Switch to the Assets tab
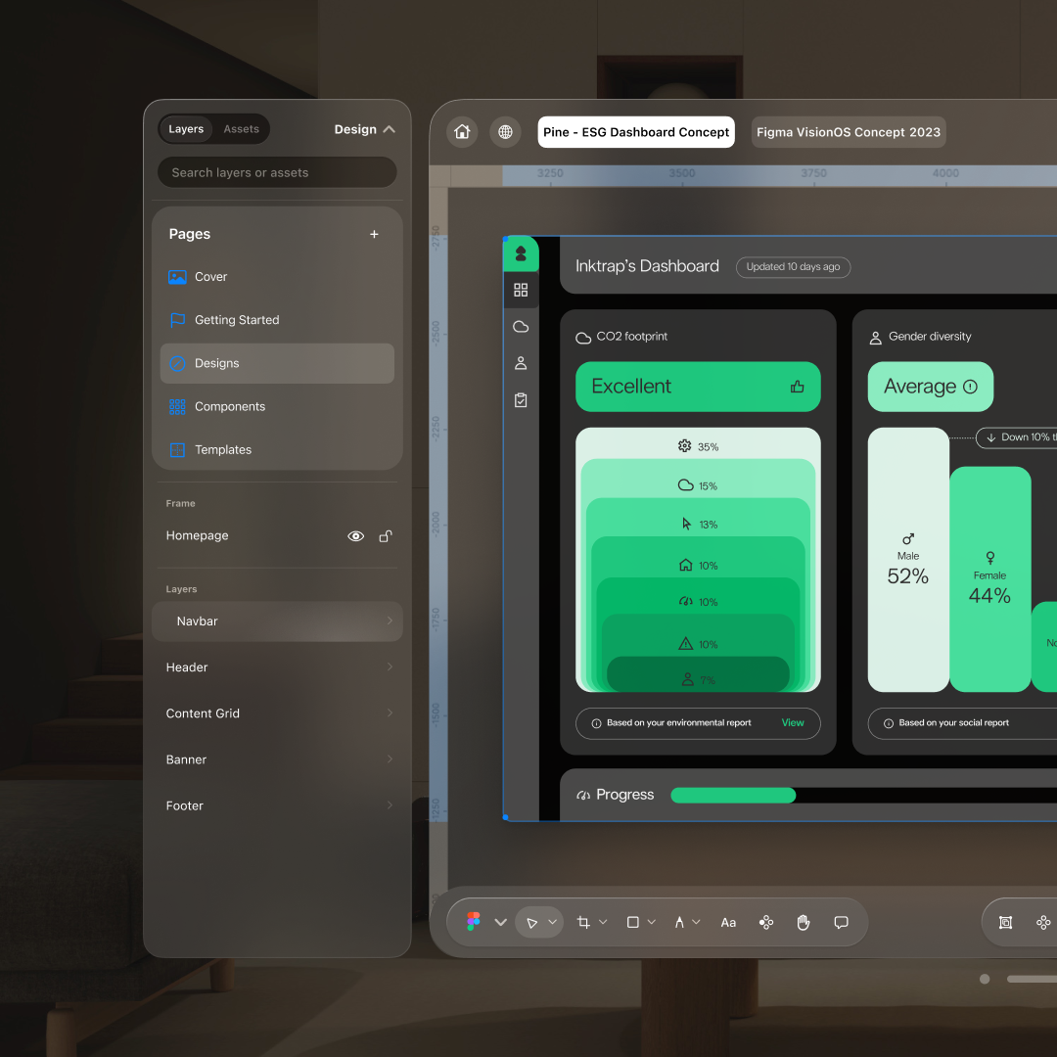The width and height of the screenshot is (1057, 1057). [242, 129]
